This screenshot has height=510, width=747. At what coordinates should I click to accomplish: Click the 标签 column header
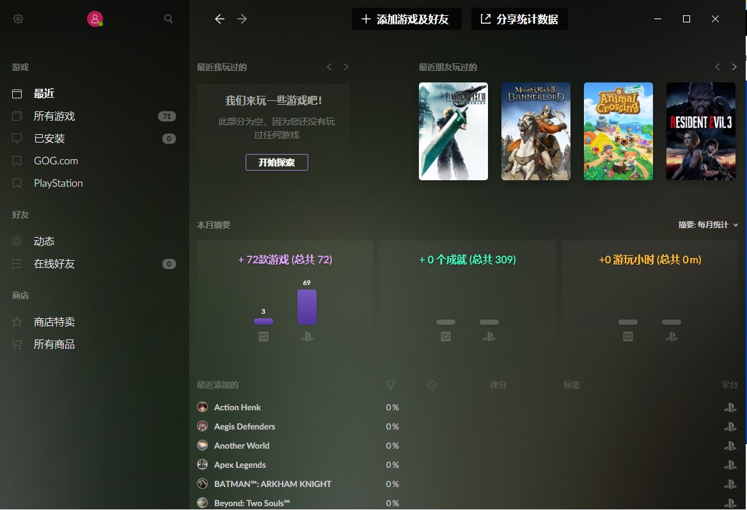571,385
